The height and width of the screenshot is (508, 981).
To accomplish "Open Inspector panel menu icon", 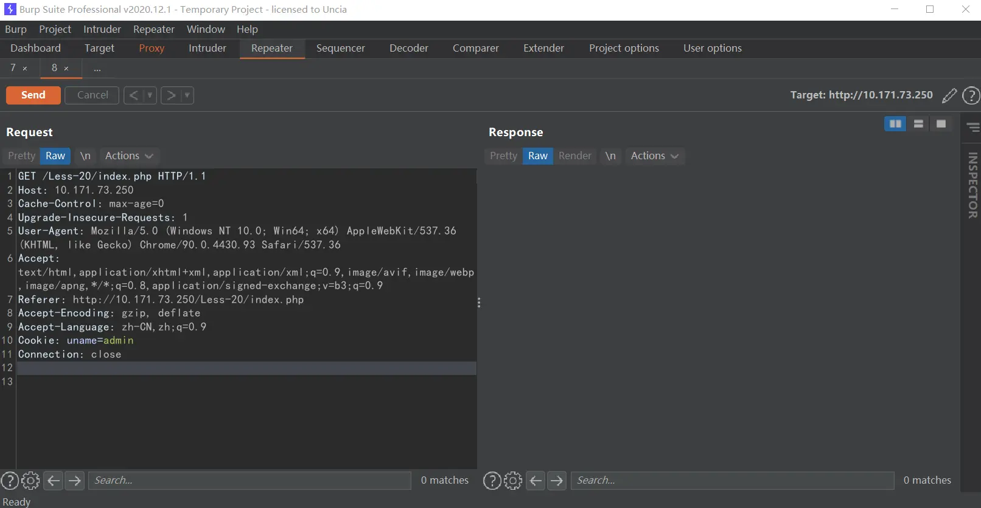I will [x=973, y=127].
